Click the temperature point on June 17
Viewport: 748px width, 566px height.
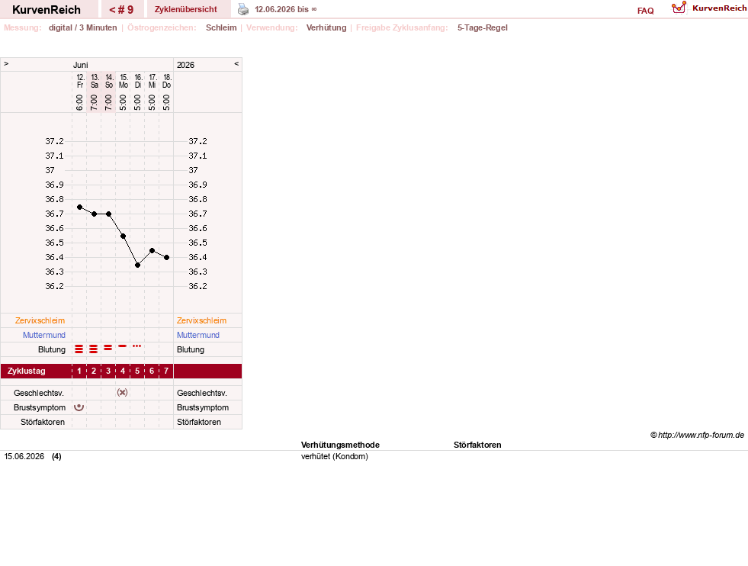152,250
